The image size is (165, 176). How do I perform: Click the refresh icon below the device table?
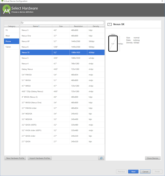point(101,158)
